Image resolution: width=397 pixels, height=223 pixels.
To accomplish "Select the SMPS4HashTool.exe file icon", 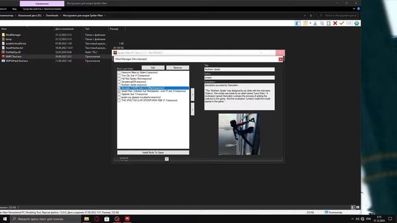I will (x=3, y=61).
